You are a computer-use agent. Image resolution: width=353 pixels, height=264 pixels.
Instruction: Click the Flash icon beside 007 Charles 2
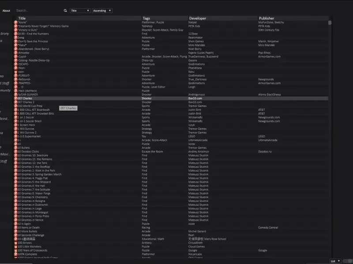tap(16, 102)
